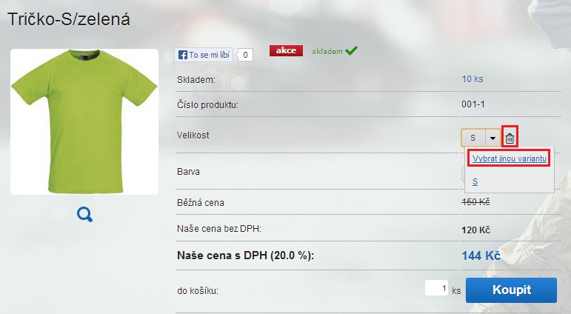
Task: Click the partly hidden Barva dropdown
Action: (x=463, y=174)
